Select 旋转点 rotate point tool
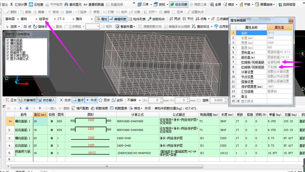Image resolution: width=305 pixels, height=172 pixels. tap(40, 26)
